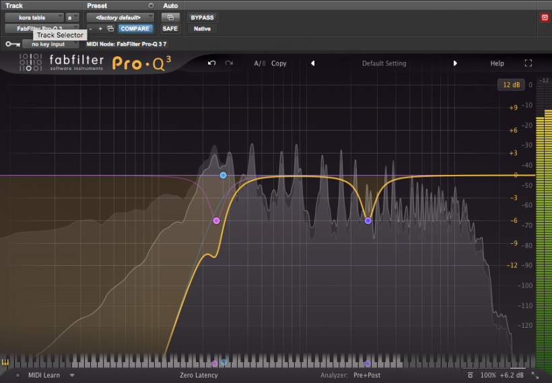This screenshot has width=552, height=383.
Task: Click the Track header label
Action: pyautogui.click(x=14, y=5)
